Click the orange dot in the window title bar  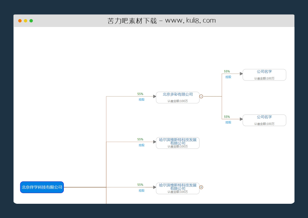(x=20, y=21)
